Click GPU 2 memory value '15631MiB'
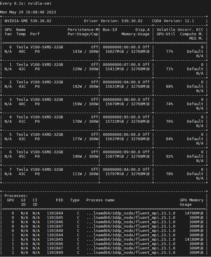The width and height of the screenshot is (211, 257). 115,86
